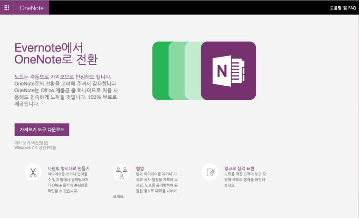The image size is (359, 218).
Task: Open the app launcher waffle icon
Action: (6, 7)
